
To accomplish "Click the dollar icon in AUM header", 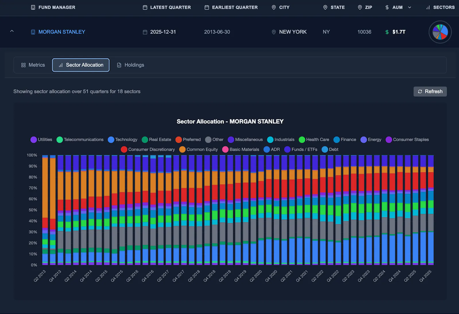I will point(387,7).
